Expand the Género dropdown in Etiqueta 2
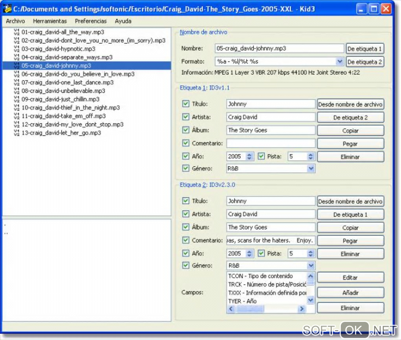Screen dimensions: 401x340 [311, 266]
